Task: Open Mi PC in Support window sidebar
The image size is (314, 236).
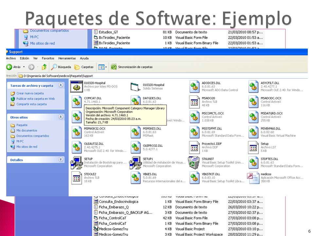Action: pyautogui.click(x=20, y=141)
